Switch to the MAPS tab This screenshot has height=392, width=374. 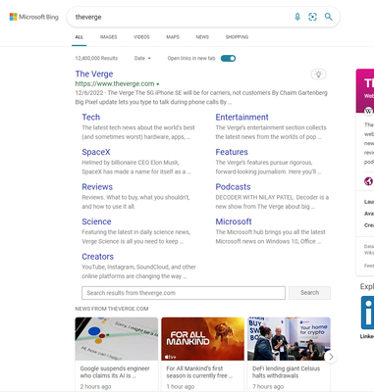point(173,37)
